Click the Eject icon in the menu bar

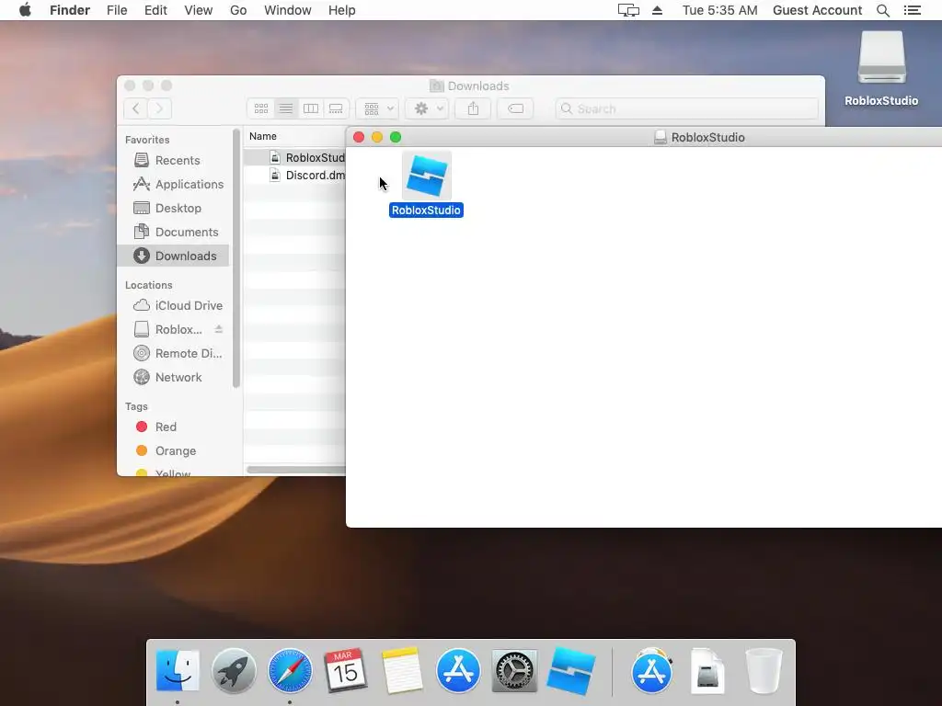click(657, 10)
